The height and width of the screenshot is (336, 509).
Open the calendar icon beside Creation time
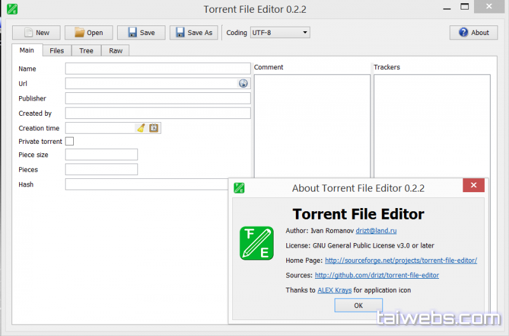pos(153,128)
